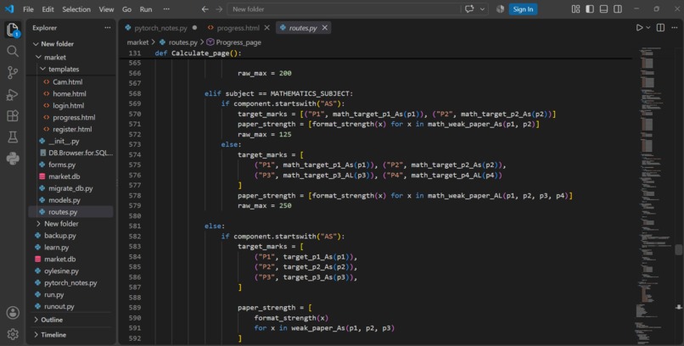Toggle the secondary side bar
Viewport: 684px width, 346px height.
pos(618,9)
